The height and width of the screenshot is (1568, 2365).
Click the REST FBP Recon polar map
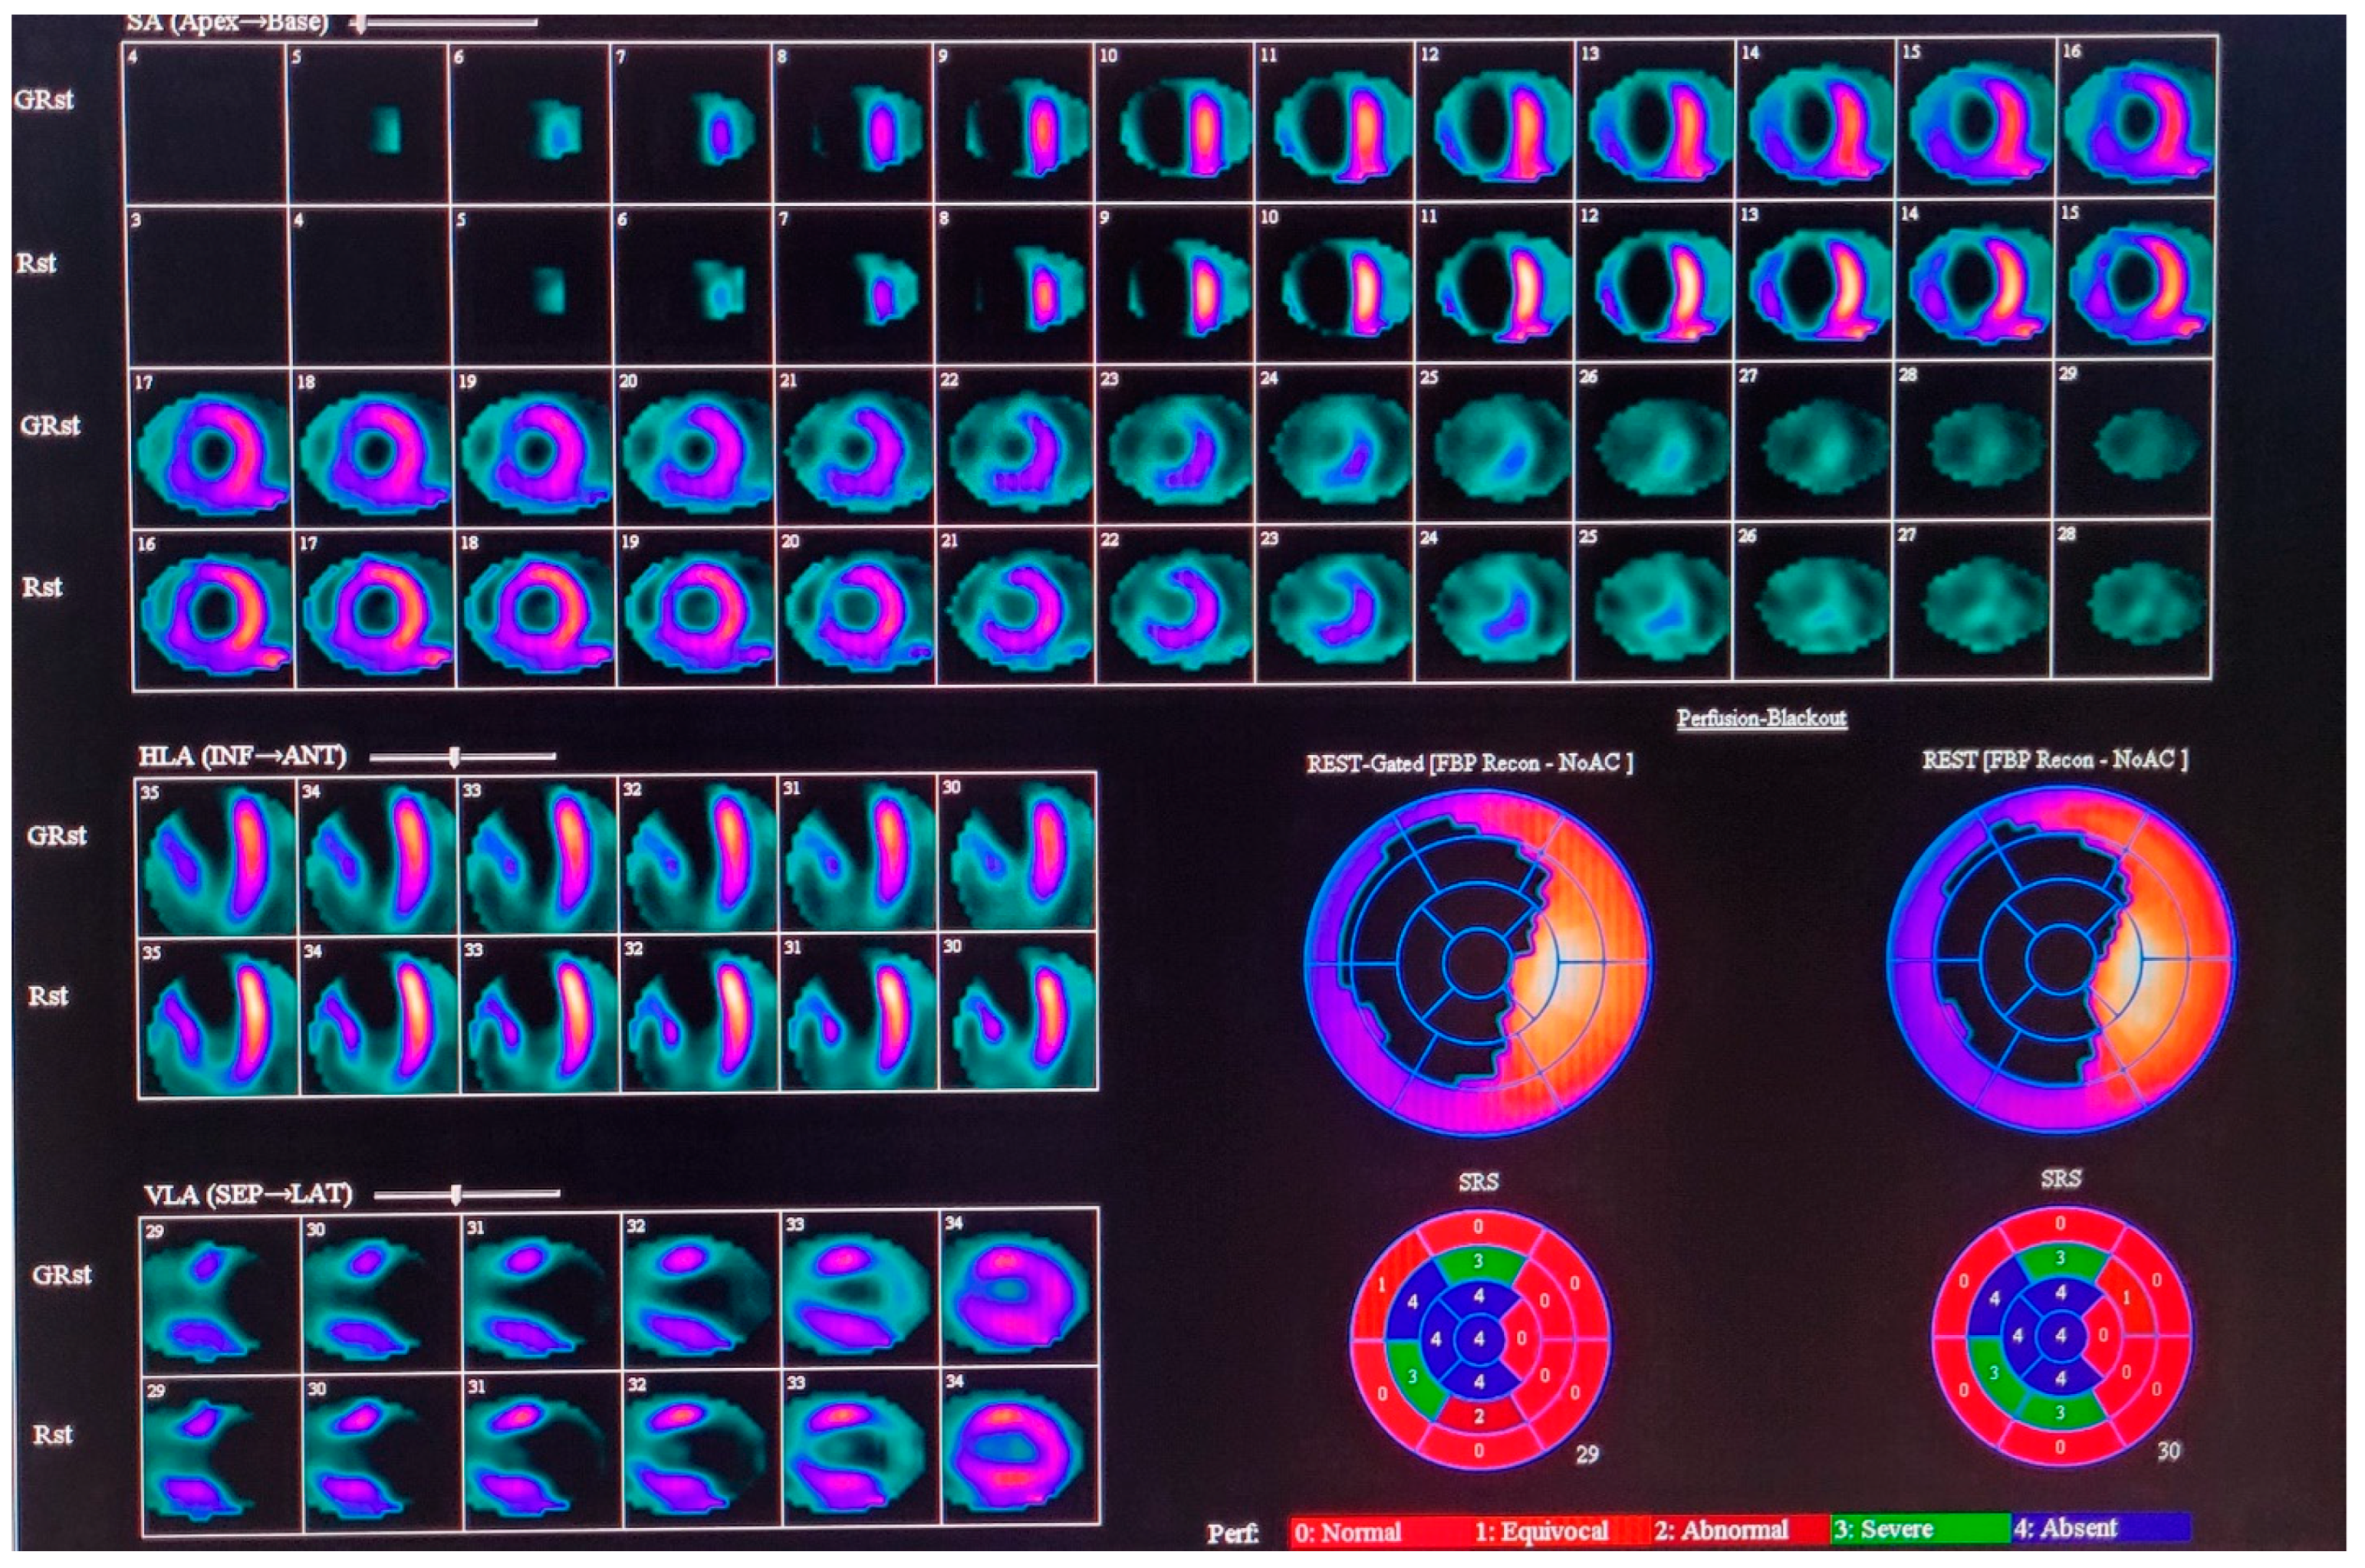coord(2059,960)
